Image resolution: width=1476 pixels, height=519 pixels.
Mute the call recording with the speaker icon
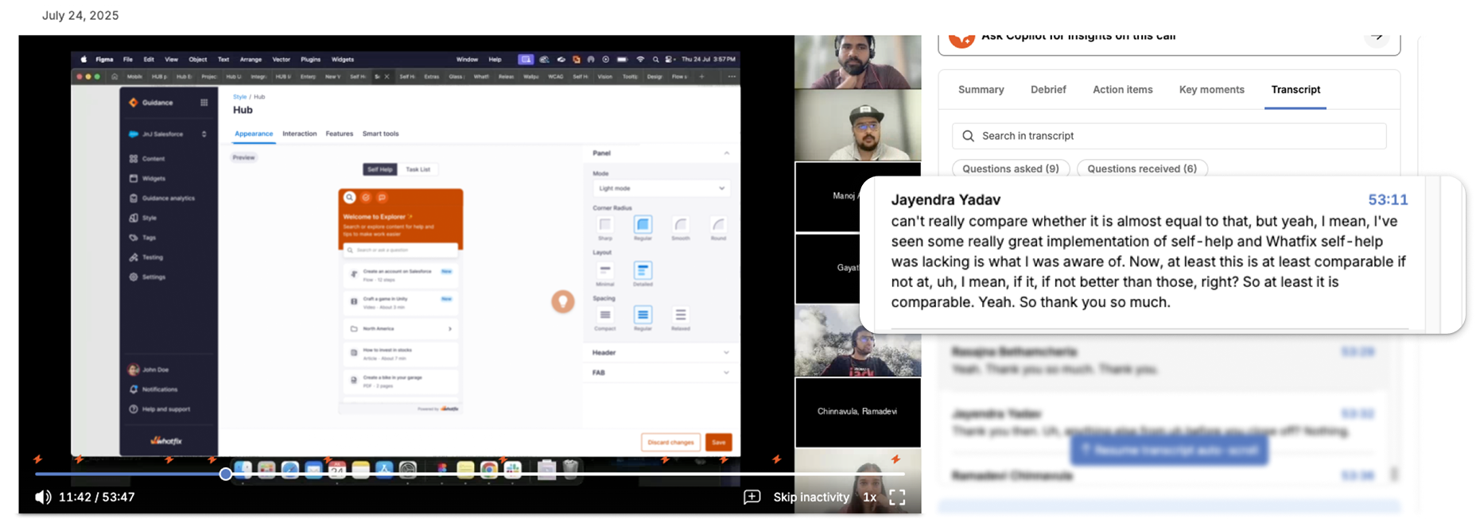(x=43, y=498)
